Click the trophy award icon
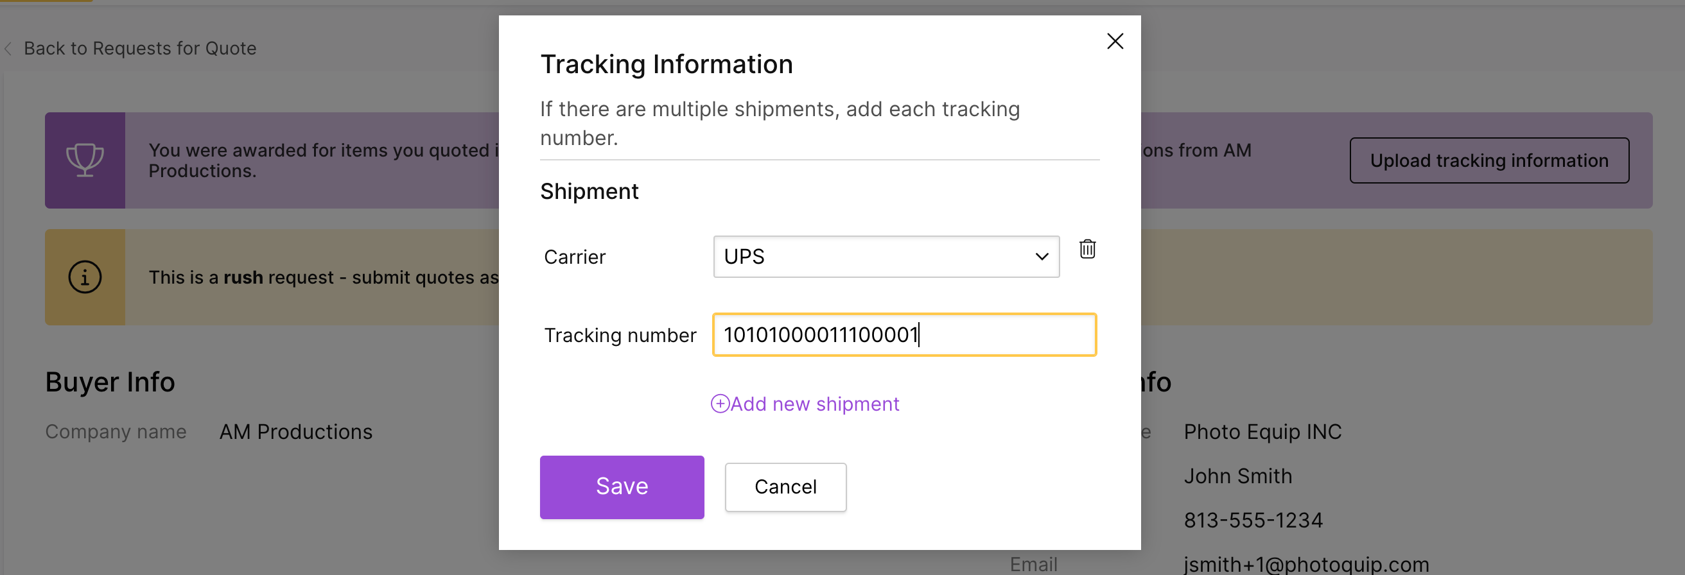The image size is (1685, 575). click(x=85, y=160)
